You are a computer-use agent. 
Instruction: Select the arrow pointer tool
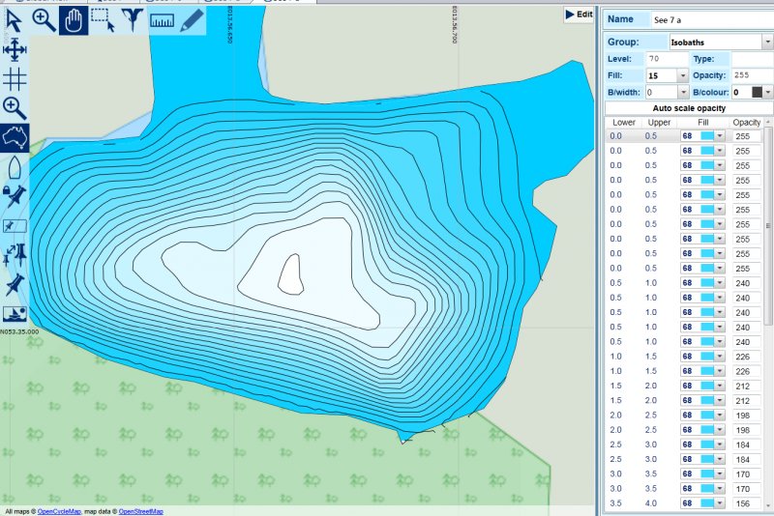(x=14, y=19)
